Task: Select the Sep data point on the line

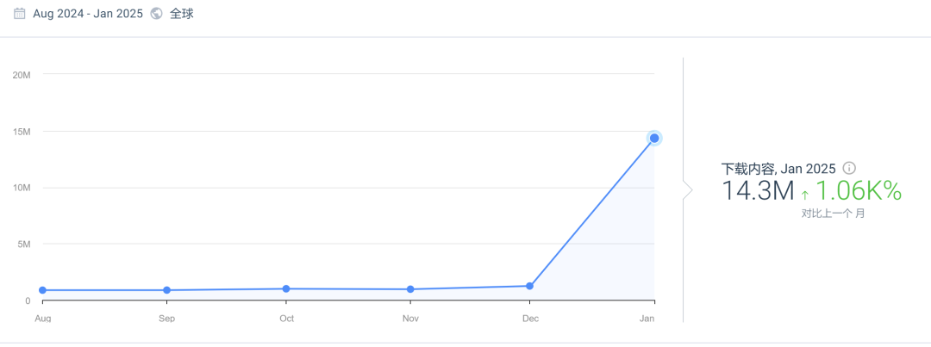Action: (166, 290)
